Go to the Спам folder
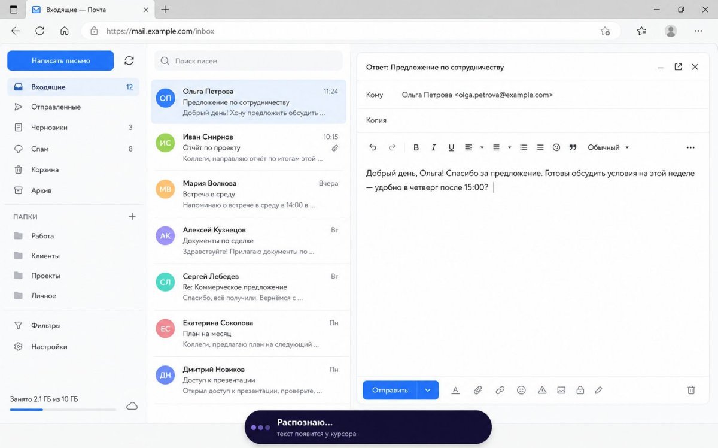The height and width of the screenshot is (448, 718). 73,149
